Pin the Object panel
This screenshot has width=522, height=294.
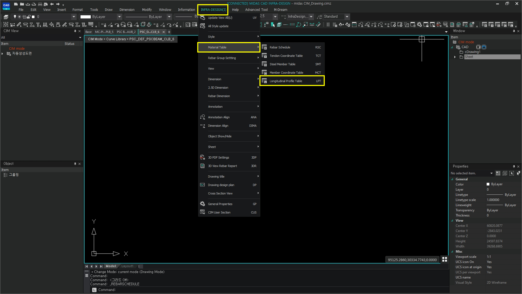pyautogui.click(x=75, y=164)
